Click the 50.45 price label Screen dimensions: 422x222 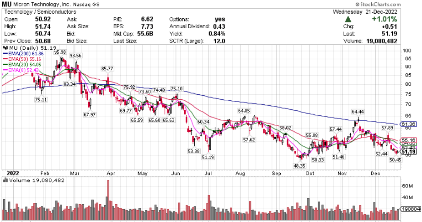pos(395,160)
